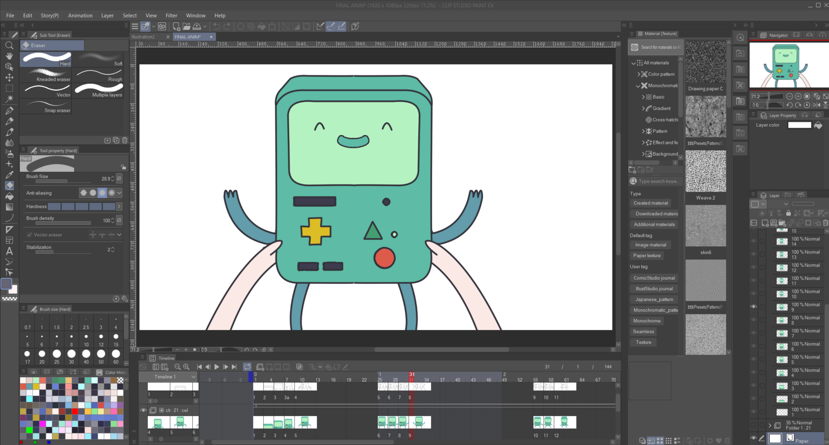This screenshot has height=445, width=829.
Task: Filter by Created material tag
Action: coord(651,203)
